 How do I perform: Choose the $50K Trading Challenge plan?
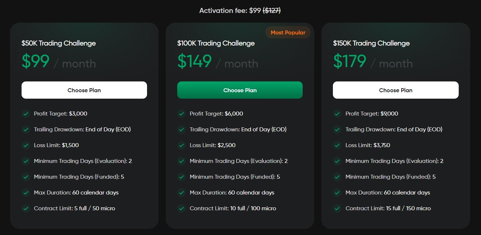[84, 90]
